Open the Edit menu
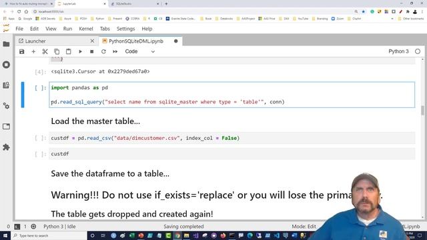This screenshot has width=427, height=240. click(34, 29)
